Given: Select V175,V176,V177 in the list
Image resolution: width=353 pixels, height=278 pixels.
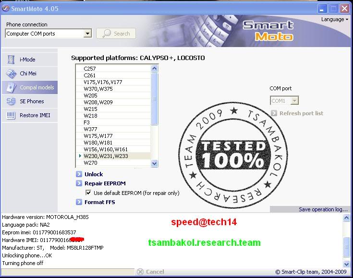Looking at the screenshot, I should (113, 82).
